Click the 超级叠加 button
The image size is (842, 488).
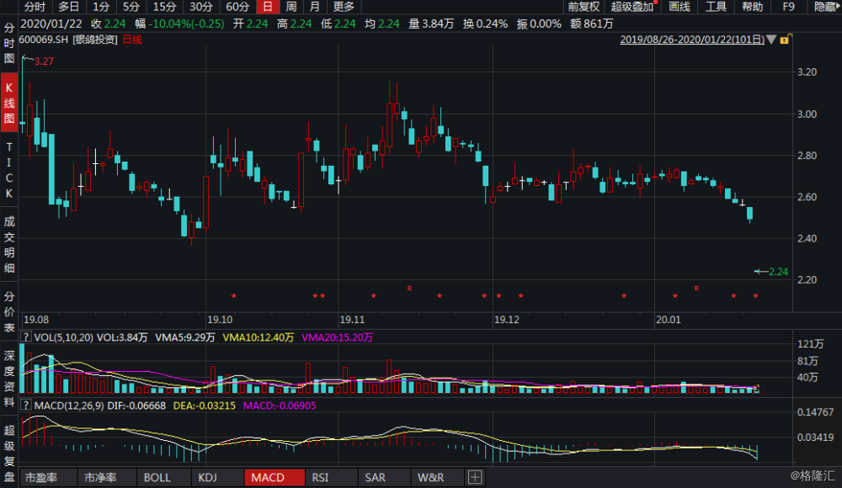click(x=632, y=7)
